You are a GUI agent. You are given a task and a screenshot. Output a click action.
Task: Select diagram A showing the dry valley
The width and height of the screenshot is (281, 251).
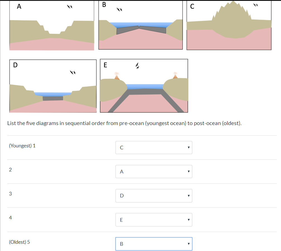(x=52, y=25)
